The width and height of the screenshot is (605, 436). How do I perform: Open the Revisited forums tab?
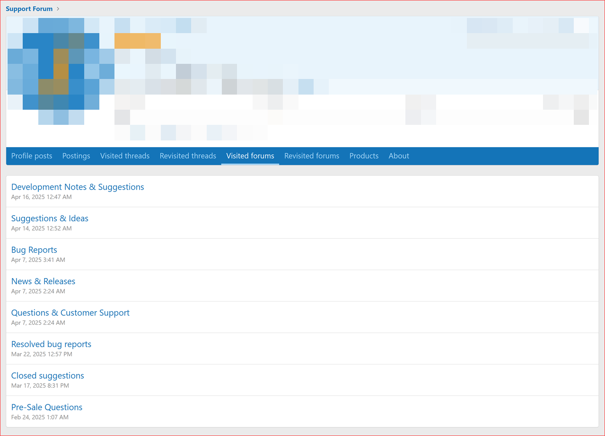point(311,156)
